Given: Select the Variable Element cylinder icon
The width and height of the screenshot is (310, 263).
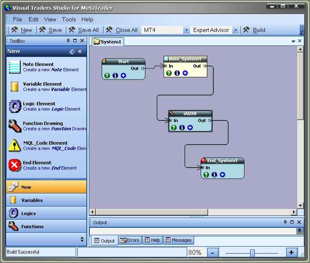Looking at the screenshot, I should click(14, 86).
